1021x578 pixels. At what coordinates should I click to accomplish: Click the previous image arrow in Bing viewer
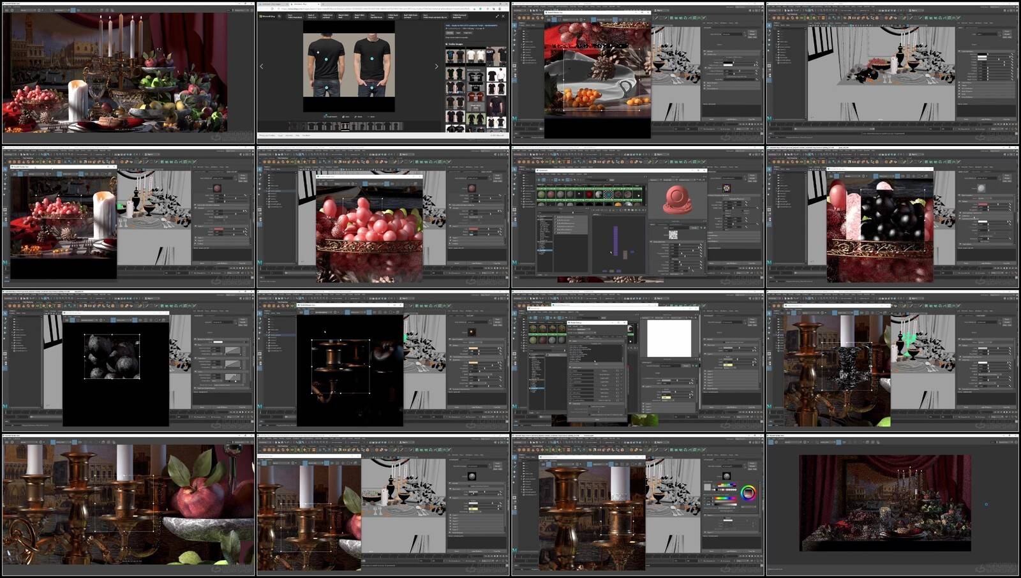(262, 66)
